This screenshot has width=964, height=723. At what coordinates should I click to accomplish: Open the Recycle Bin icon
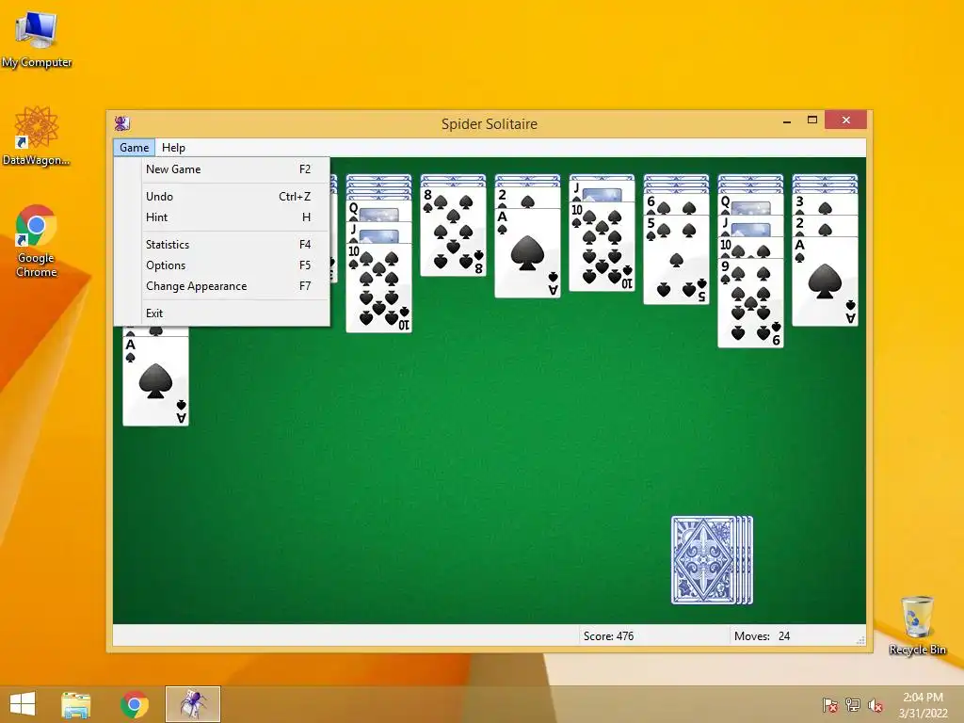(x=917, y=625)
